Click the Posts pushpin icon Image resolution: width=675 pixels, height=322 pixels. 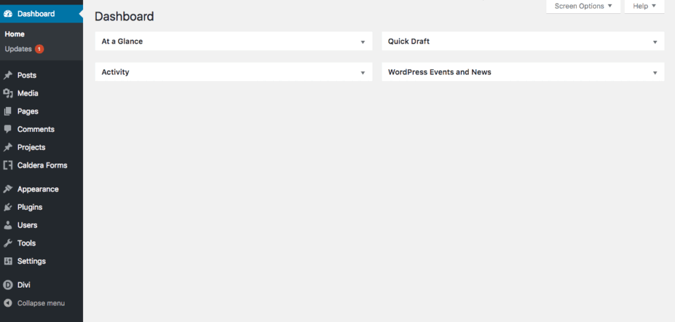8,75
